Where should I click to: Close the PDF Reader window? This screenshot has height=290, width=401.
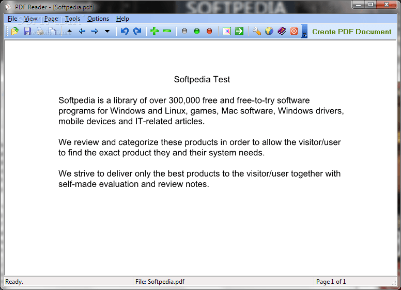(x=387, y=5)
